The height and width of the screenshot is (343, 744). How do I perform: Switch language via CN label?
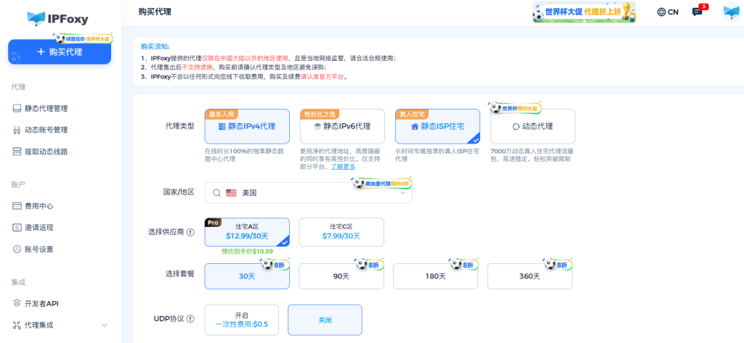point(673,12)
